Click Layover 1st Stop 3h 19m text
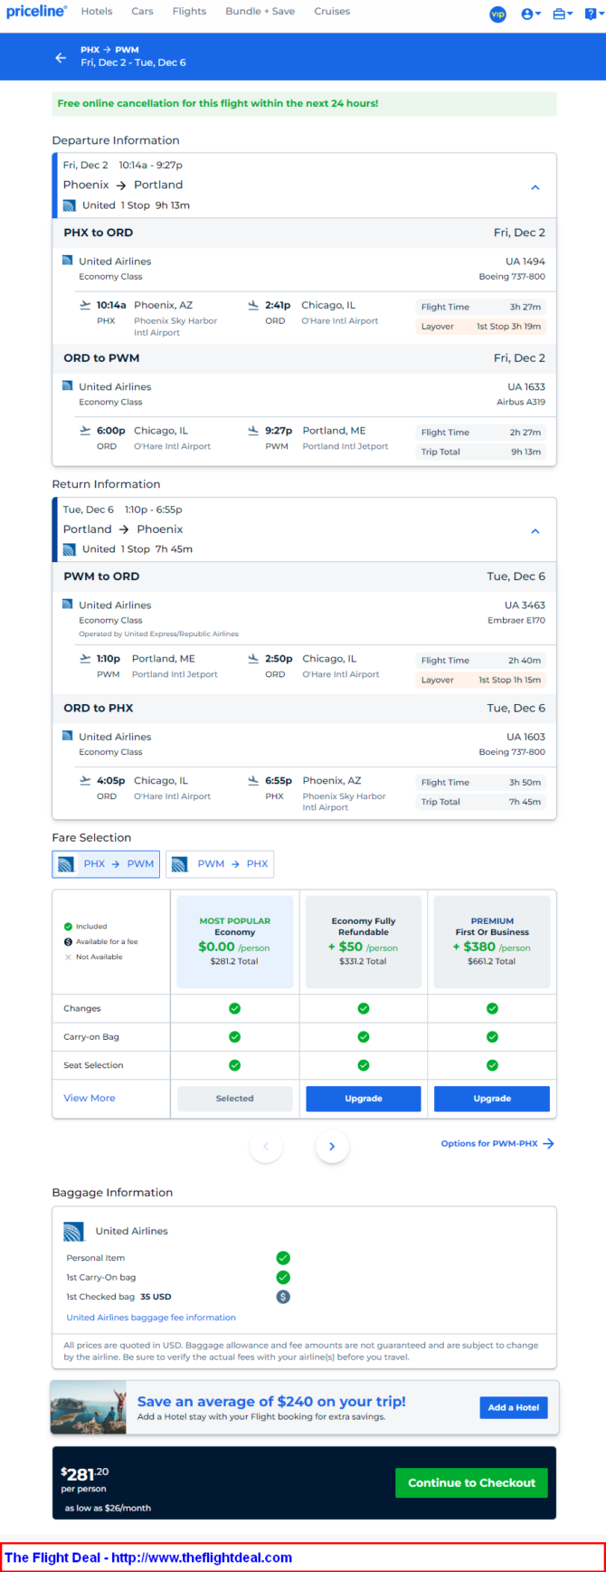Screen dimensions: 606x1572 481,327
